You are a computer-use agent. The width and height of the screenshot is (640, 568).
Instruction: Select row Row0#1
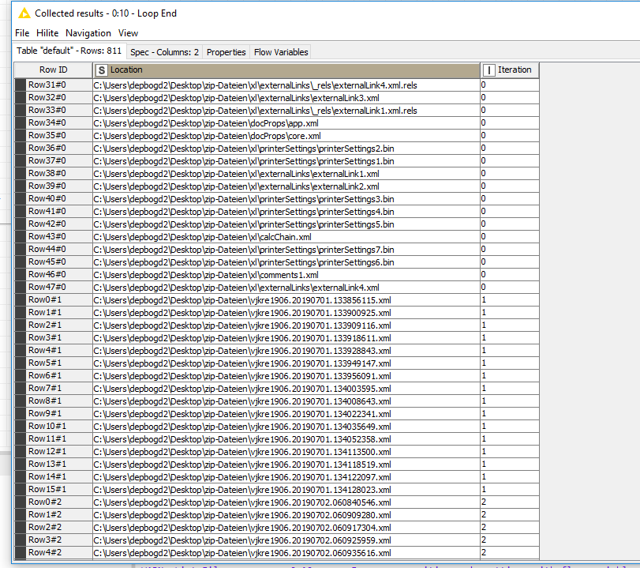click(54, 300)
